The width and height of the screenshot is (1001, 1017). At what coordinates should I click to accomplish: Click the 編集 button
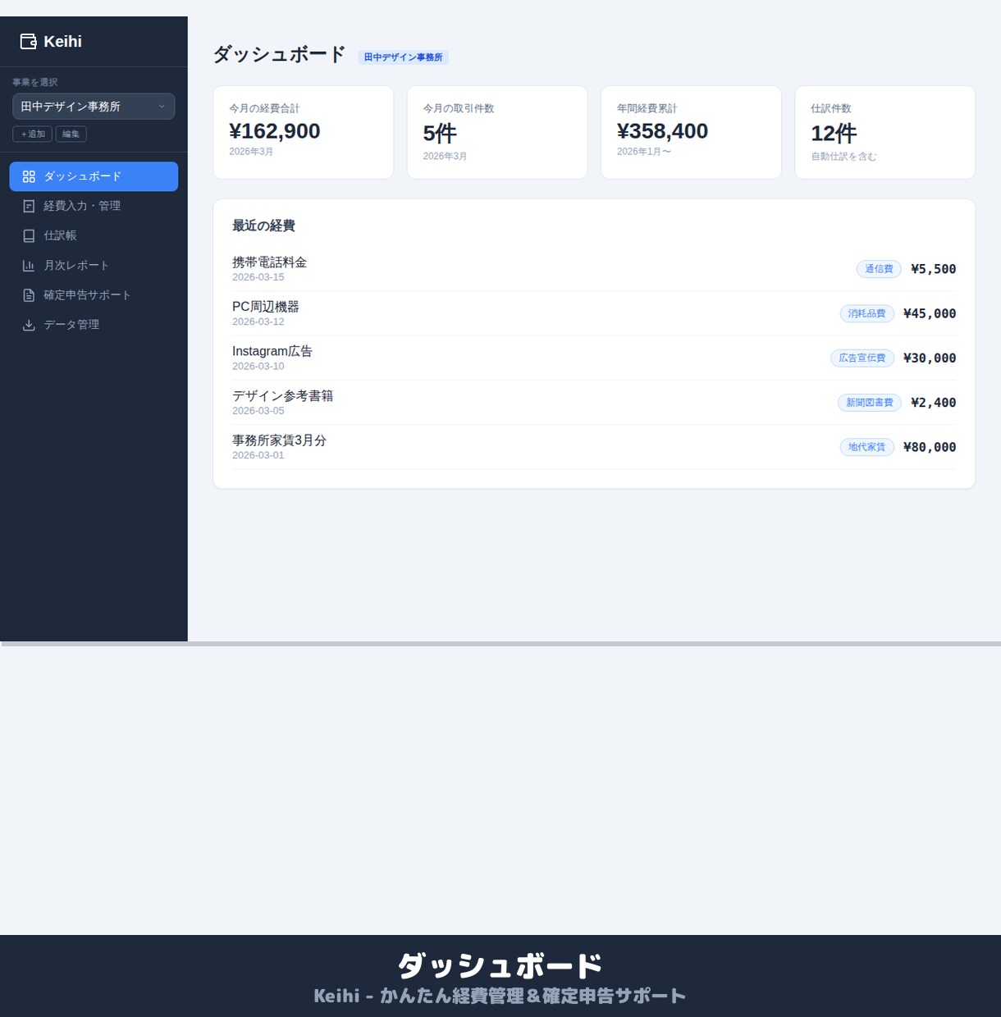click(x=71, y=134)
